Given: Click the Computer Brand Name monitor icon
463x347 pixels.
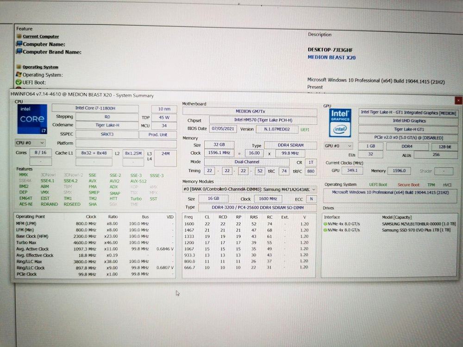Looking at the screenshot, I should (19, 51).
